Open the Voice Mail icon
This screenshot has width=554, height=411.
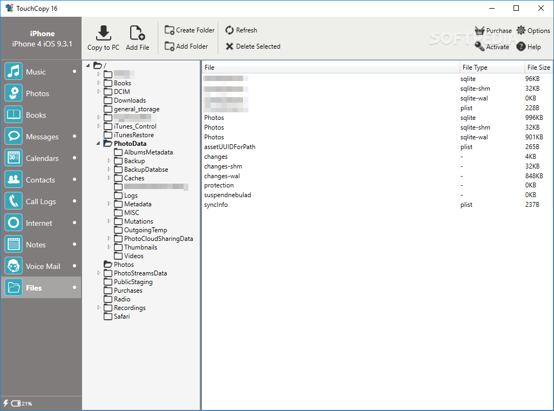(x=13, y=266)
